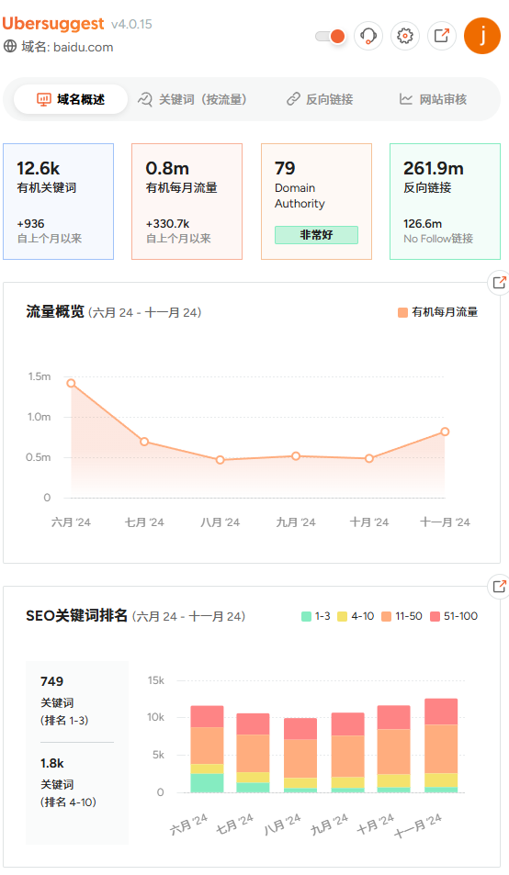Open the 261.9m 反向链接 card
Viewport: 509px width, 875px height.
445,201
